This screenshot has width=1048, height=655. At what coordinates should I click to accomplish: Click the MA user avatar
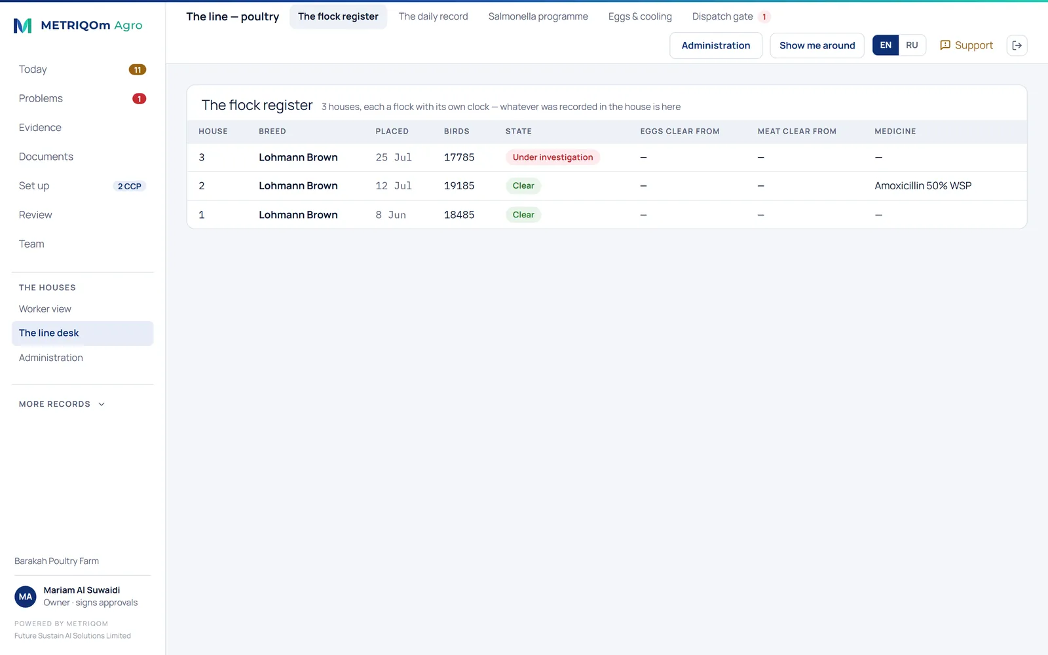pos(26,597)
